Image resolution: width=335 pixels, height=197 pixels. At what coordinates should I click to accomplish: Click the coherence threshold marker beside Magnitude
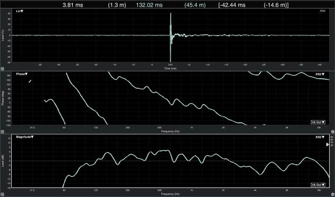(x=327, y=144)
